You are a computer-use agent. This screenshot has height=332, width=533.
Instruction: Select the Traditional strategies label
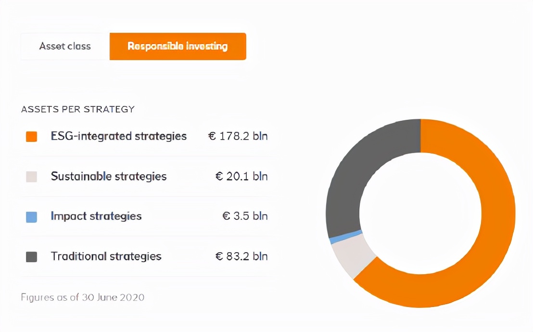(106, 256)
